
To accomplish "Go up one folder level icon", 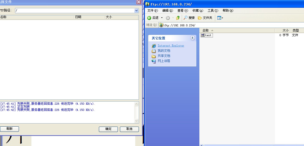I will coord(178,18).
